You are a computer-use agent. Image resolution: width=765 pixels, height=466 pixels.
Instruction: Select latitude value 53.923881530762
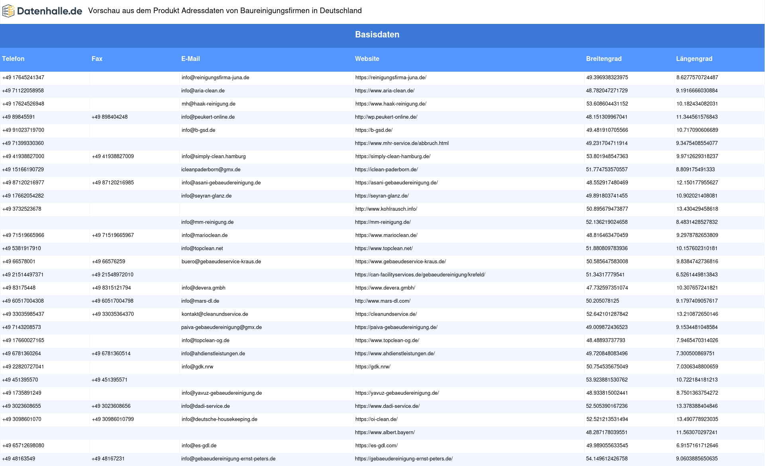coord(607,380)
